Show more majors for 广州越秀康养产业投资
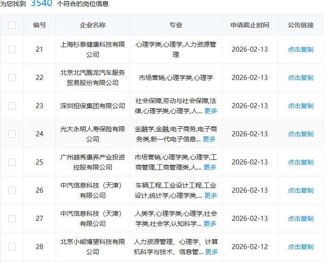 tap(210, 167)
